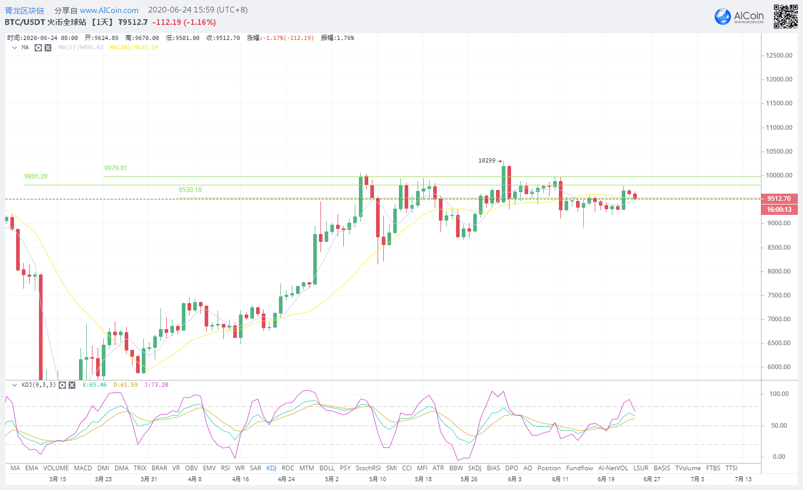The width and height of the screenshot is (803, 490).
Task: Click the red 9512.70 current price tag
Action: point(779,199)
